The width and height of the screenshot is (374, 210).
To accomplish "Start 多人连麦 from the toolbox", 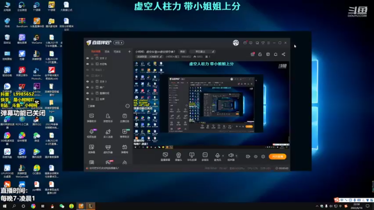I will (108, 133).
